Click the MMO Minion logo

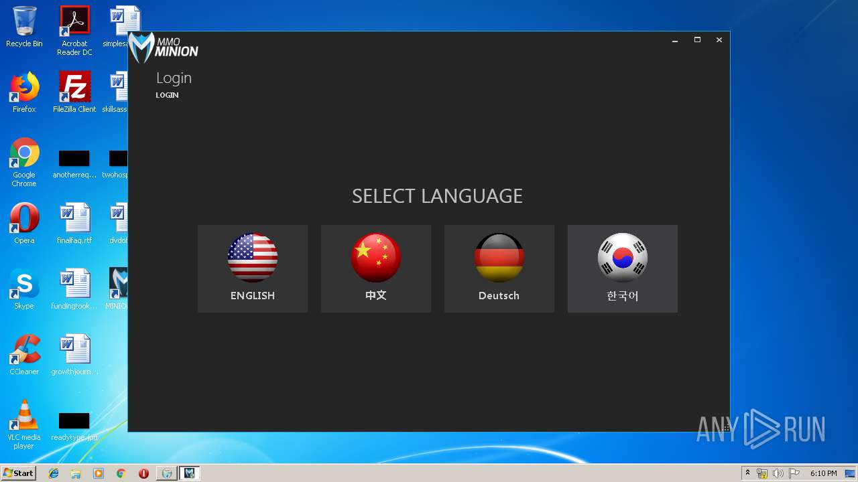(x=164, y=48)
